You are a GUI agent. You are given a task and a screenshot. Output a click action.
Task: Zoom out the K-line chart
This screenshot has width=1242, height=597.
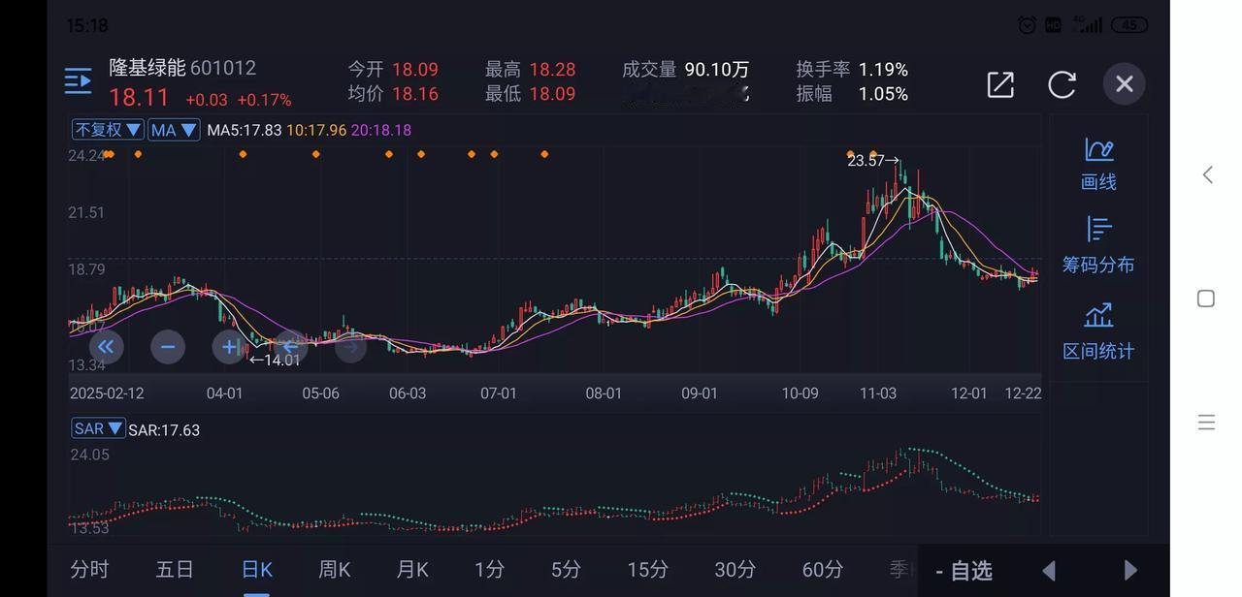(x=168, y=346)
